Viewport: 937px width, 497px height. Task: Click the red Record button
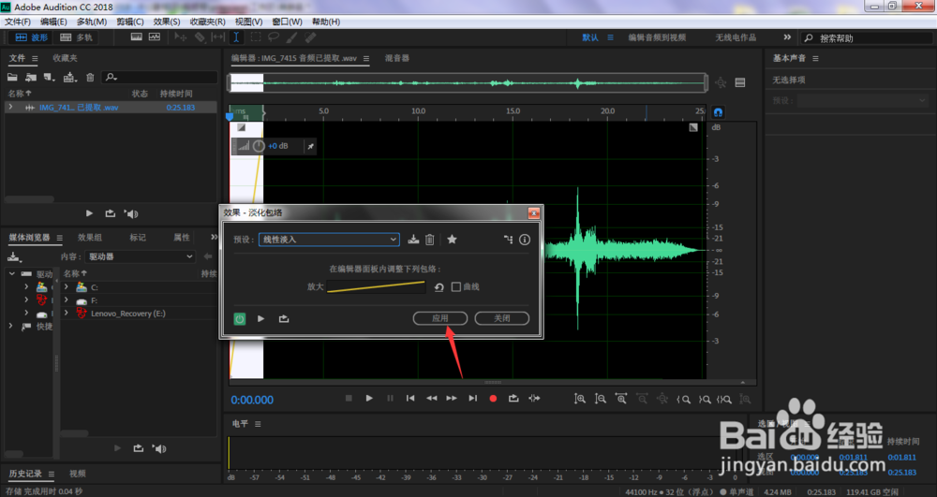click(x=493, y=399)
